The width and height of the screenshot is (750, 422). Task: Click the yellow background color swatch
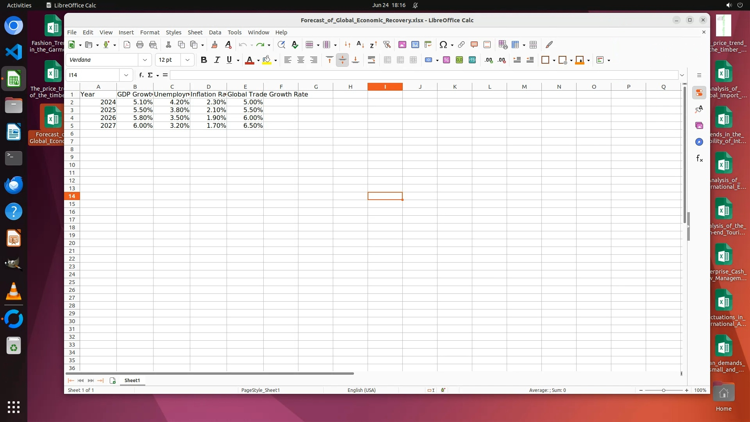[267, 60]
